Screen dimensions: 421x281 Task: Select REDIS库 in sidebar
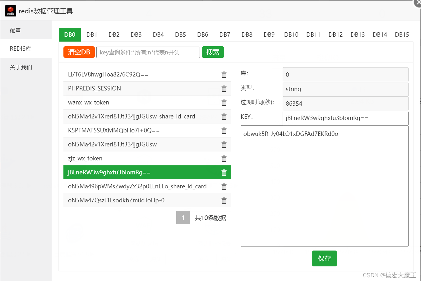pos(26,48)
